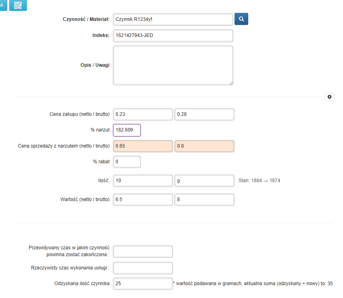This screenshot has width=343, height=298.
Task: Click the QR code icon button
Action: 18,5
